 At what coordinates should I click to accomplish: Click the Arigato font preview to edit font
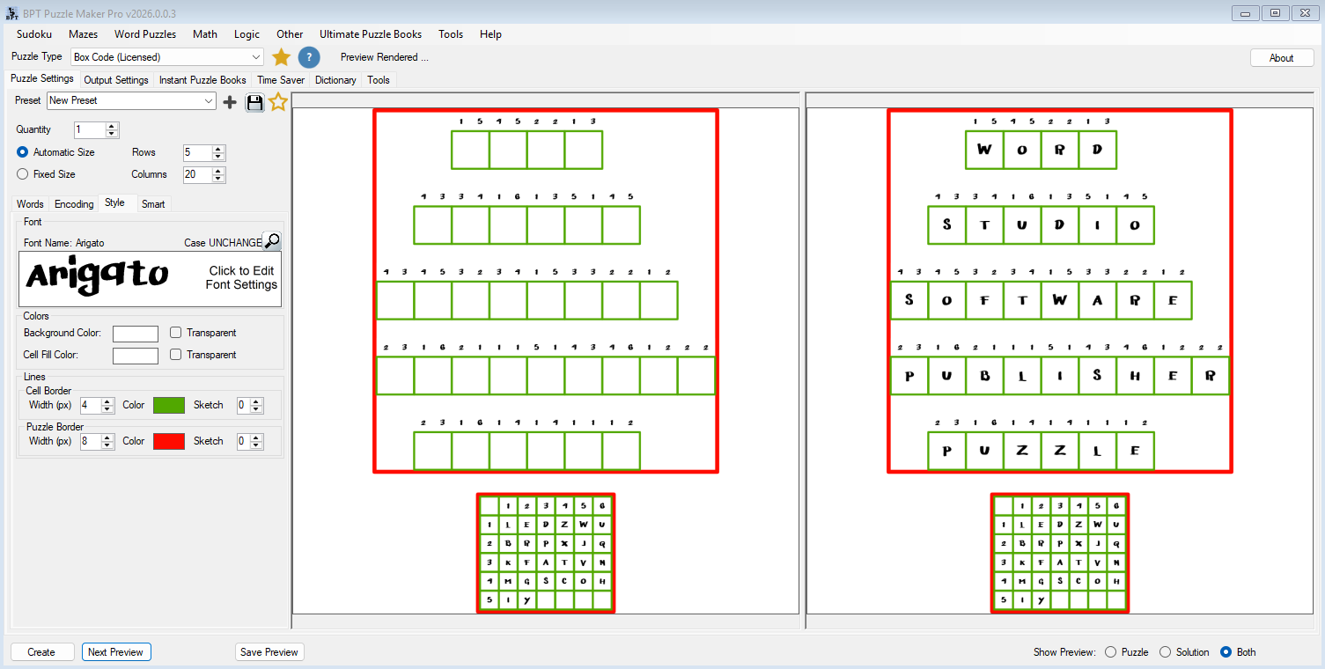(150, 278)
